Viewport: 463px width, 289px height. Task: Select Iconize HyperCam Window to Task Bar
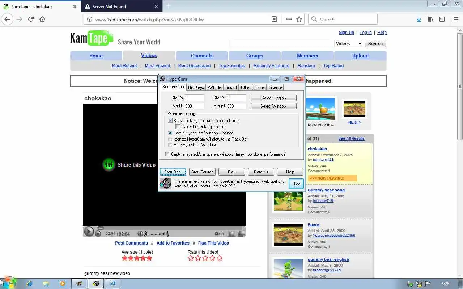pos(170,139)
